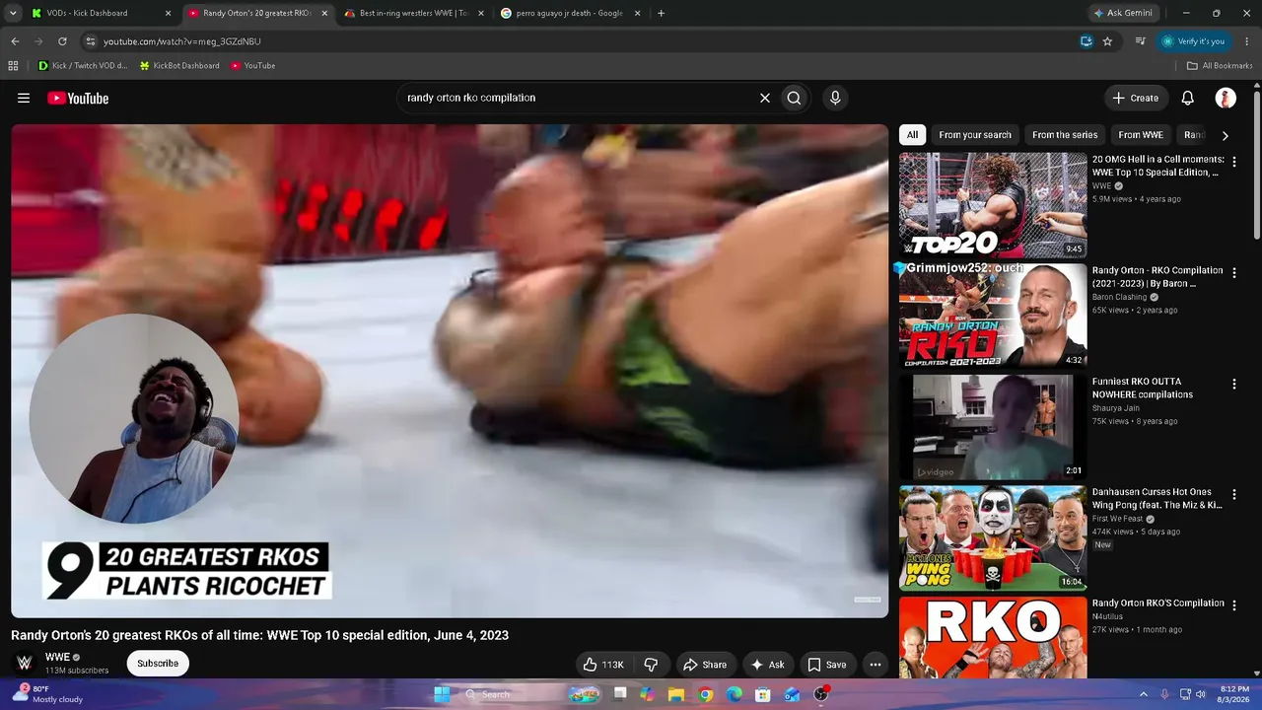This screenshot has height=710, width=1262.
Task: Open the YouTube bookmark
Action: pos(252,66)
